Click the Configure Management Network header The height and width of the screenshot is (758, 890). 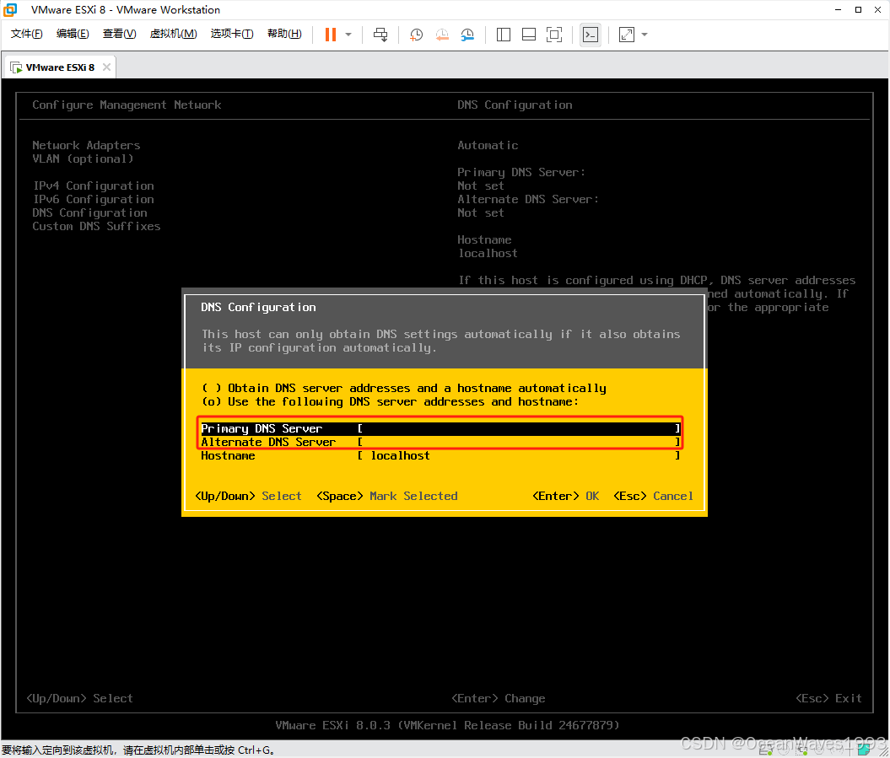(x=127, y=105)
